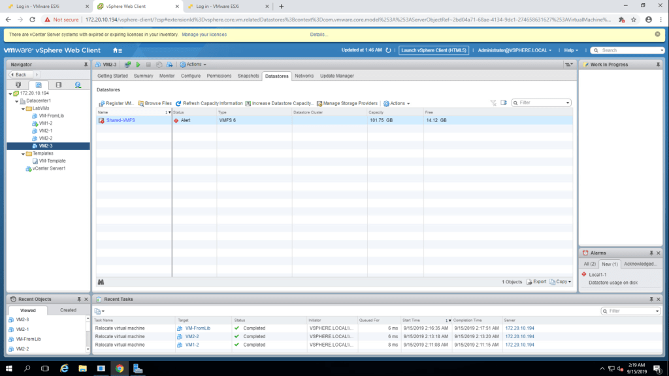Click the find binoculars icon below datastore list

click(x=101, y=282)
